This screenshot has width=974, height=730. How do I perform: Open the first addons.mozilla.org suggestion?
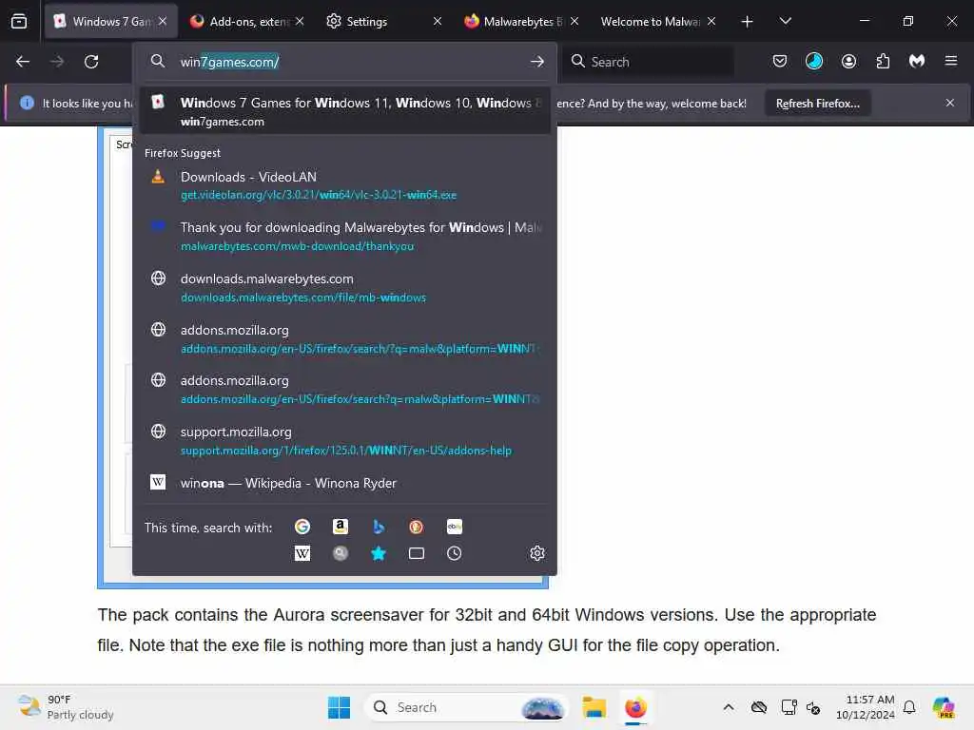(x=344, y=339)
